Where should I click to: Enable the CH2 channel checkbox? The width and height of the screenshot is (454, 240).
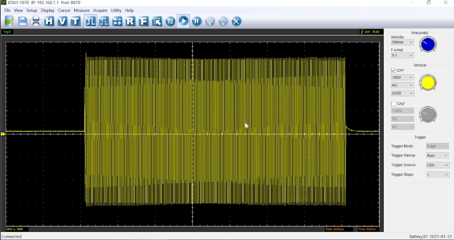[x=393, y=104]
